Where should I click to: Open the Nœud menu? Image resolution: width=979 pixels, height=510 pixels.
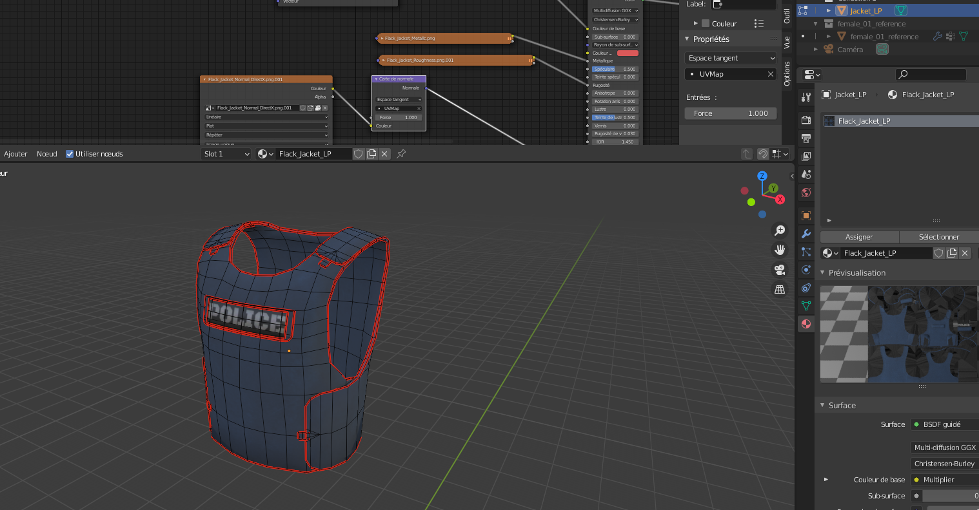click(x=47, y=154)
